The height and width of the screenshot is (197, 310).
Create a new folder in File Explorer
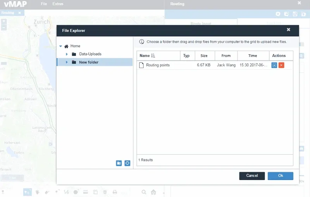[x=119, y=163]
